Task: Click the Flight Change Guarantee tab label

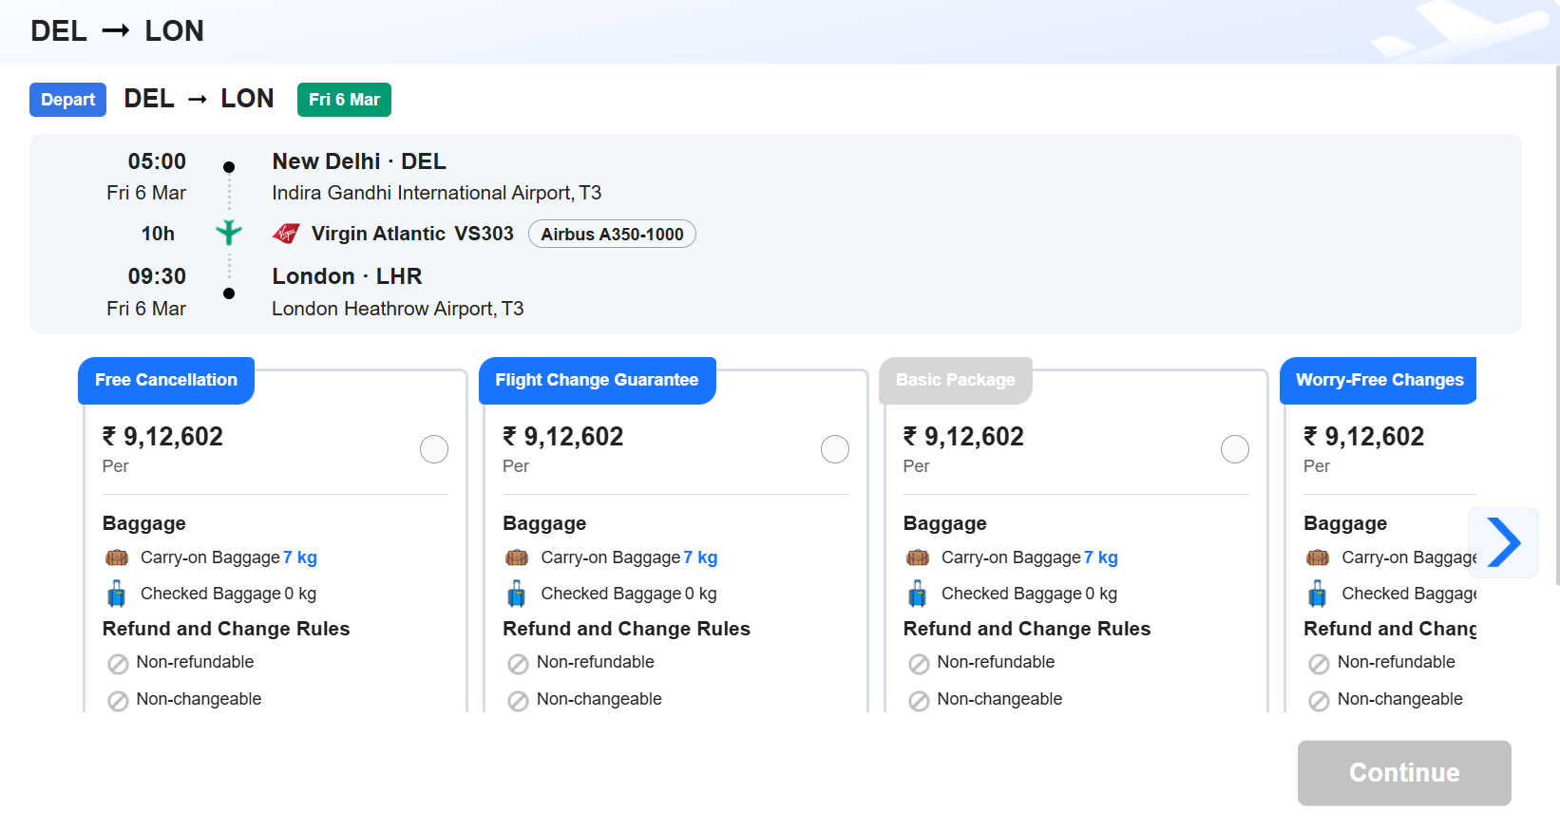Action: coord(597,380)
